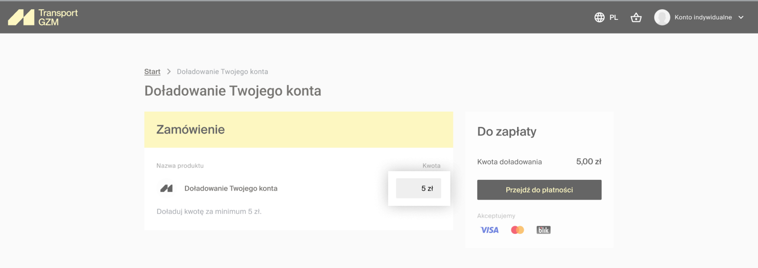758x268 pixels.
Task: Click the Zamówienie section header
Action: (x=191, y=129)
